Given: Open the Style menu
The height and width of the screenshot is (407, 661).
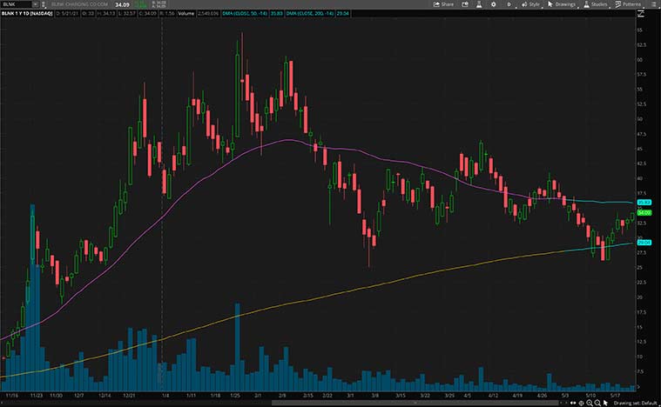Looking at the screenshot, I should pyautogui.click(x=531, y=4).
